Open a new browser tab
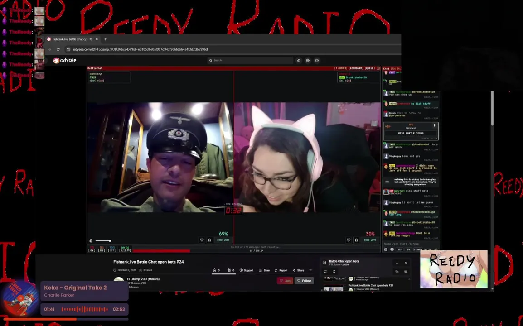 105,39
